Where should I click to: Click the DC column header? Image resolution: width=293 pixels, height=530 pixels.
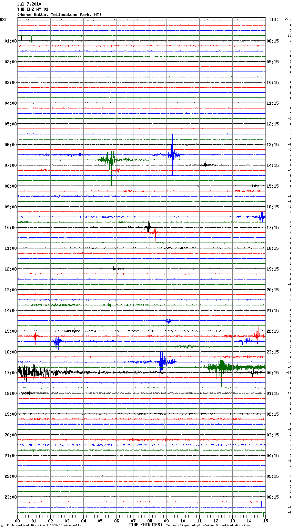tap(286, 19)
